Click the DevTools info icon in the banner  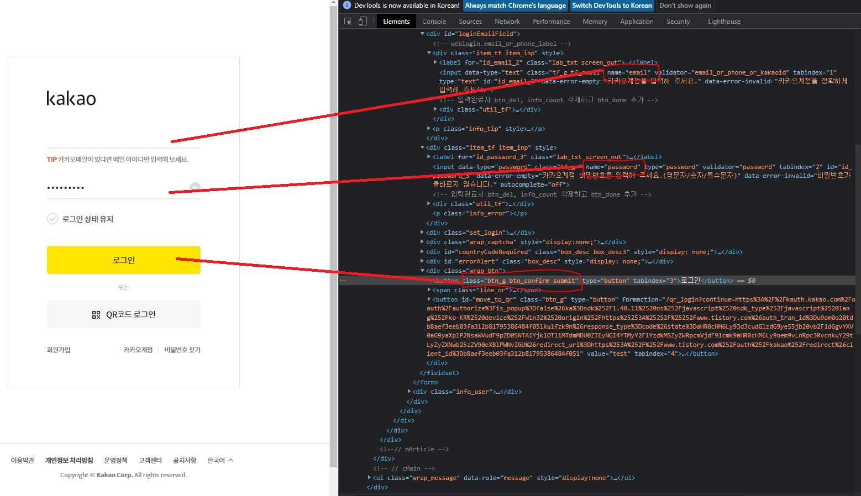tap(347, 6)
